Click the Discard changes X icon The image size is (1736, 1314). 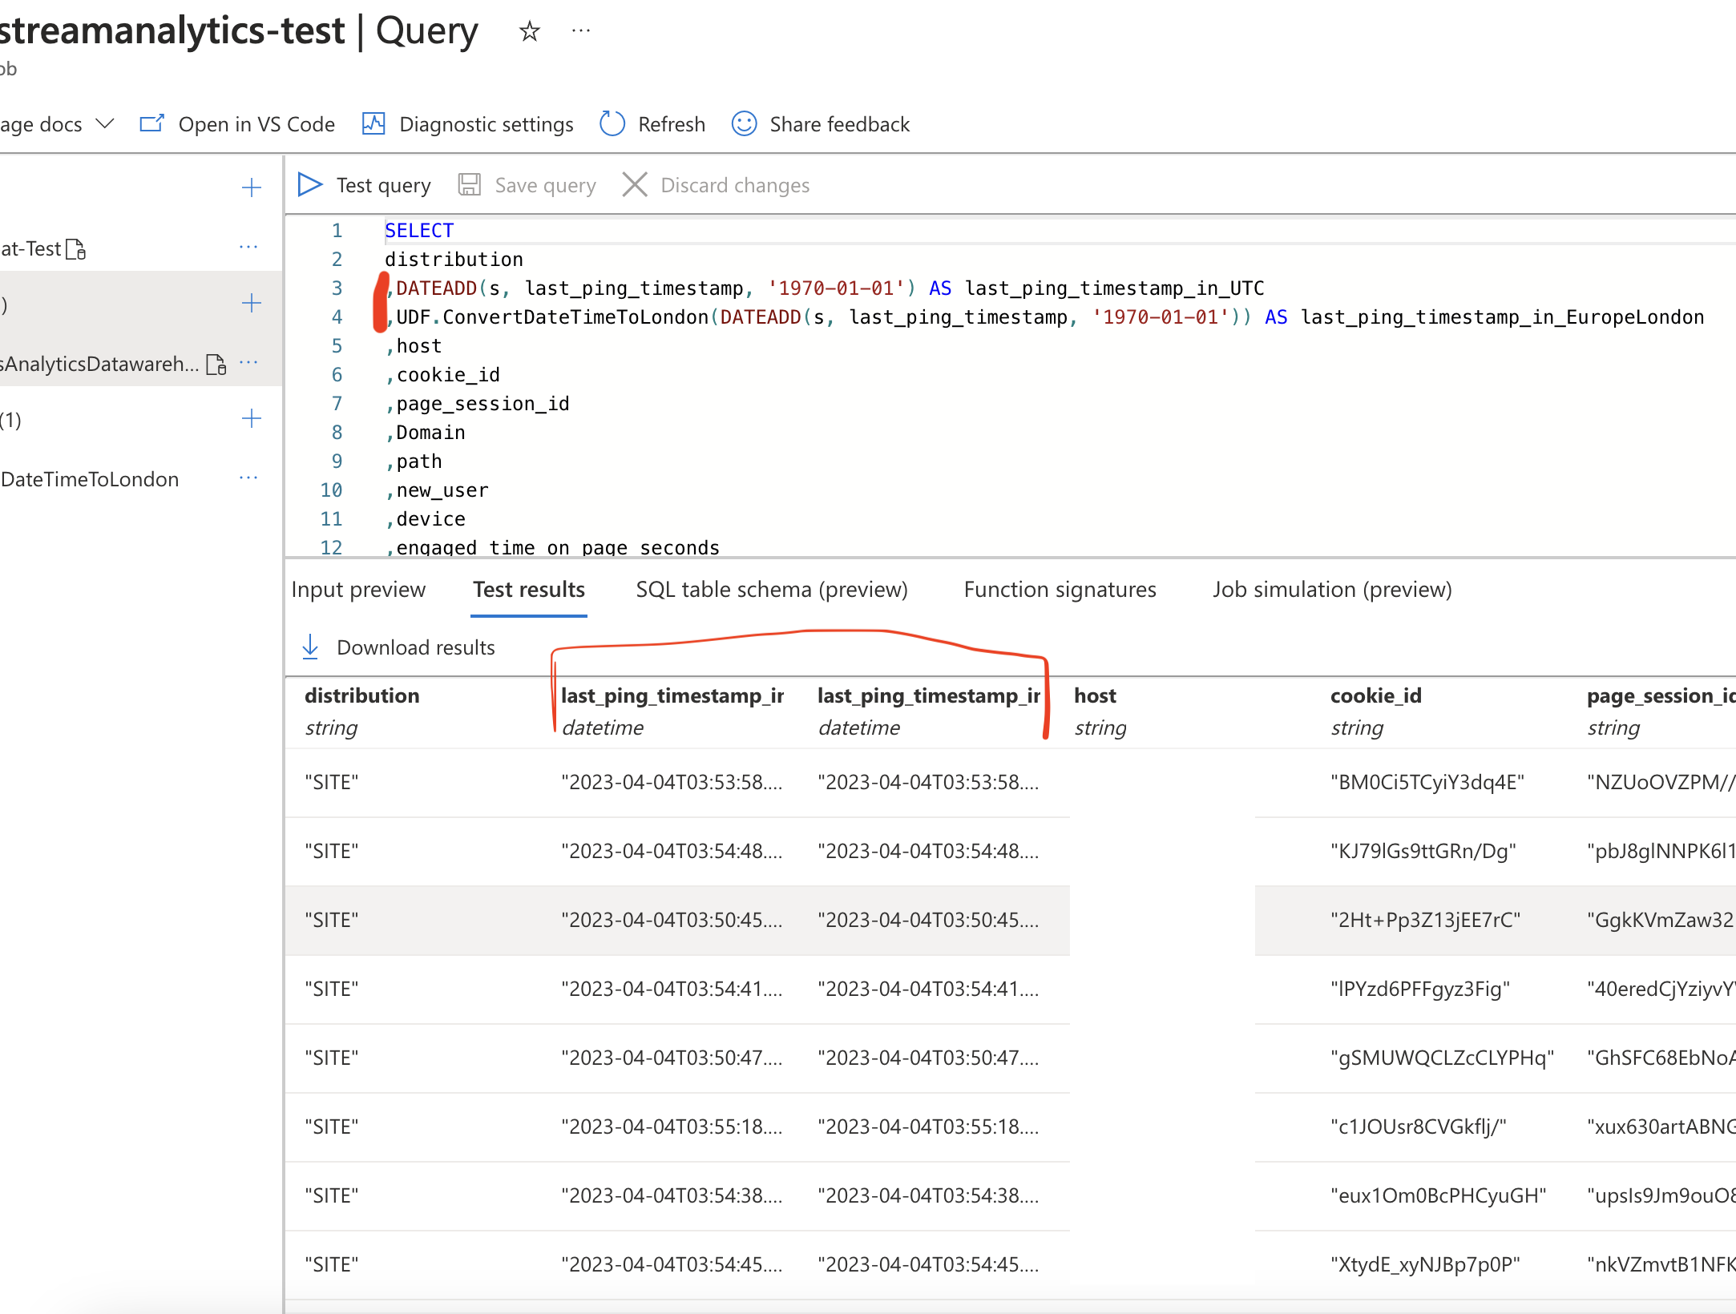[x=635, y=185]
